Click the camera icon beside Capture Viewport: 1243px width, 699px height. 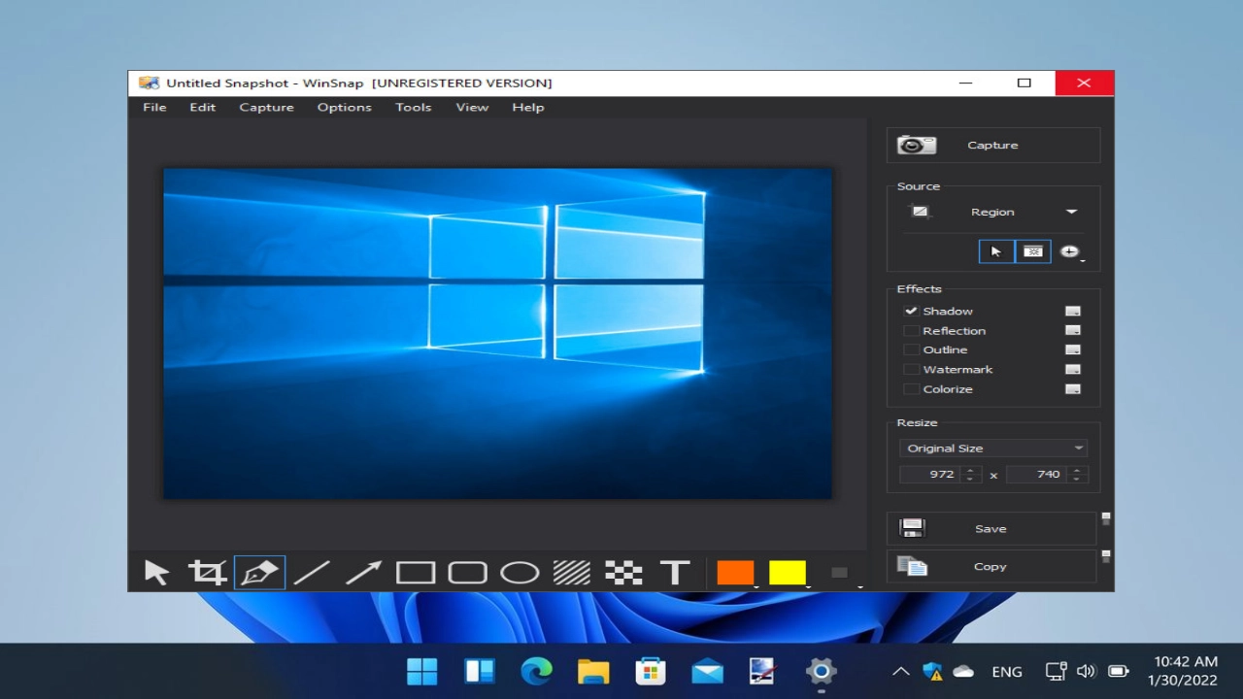[x=916, y=145]
